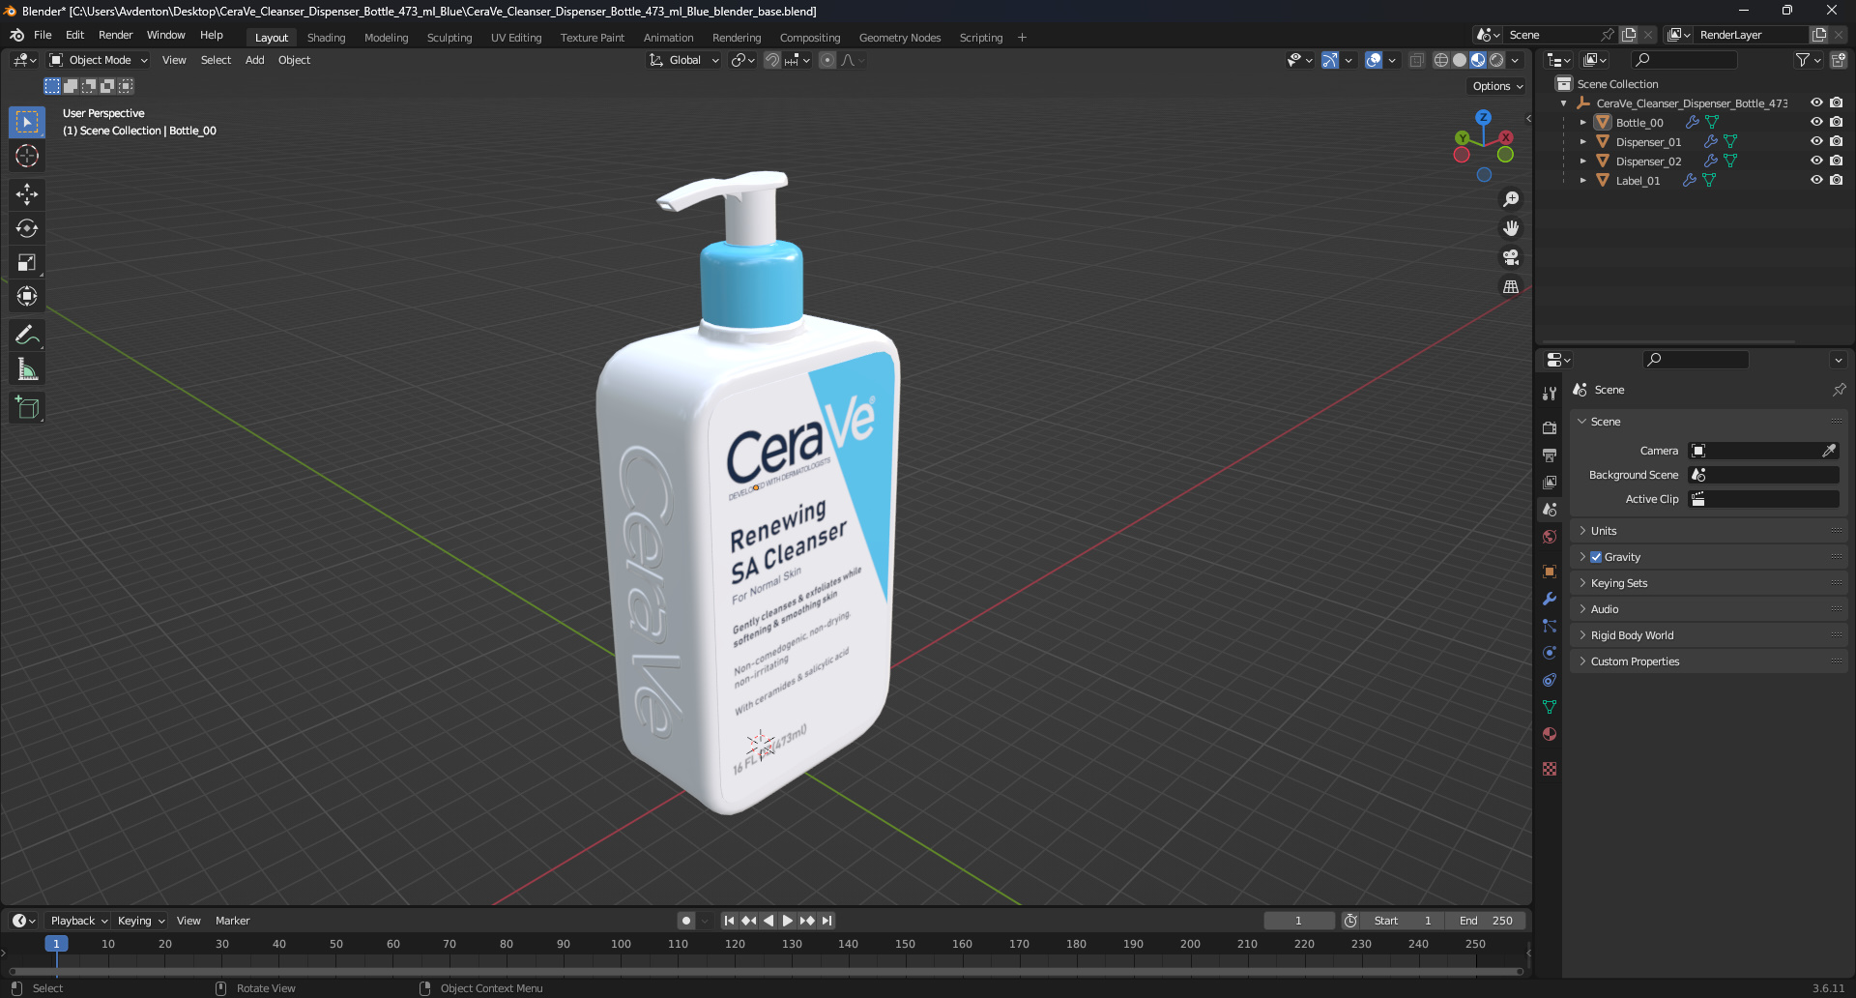1856x998 pixels.
Task: Open the File menu
Action: click(43, 35)
